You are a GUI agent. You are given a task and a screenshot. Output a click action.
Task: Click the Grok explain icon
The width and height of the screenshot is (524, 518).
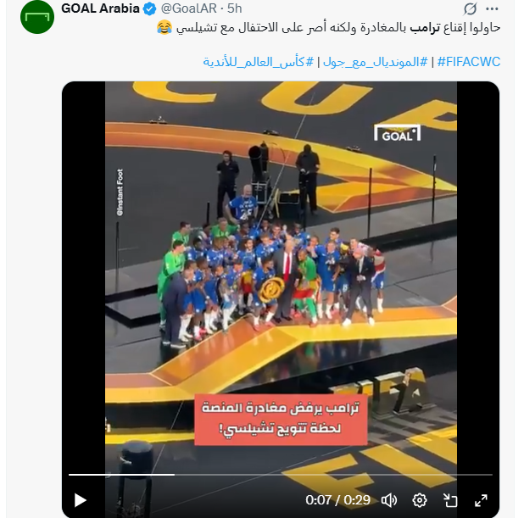(470, 9)
